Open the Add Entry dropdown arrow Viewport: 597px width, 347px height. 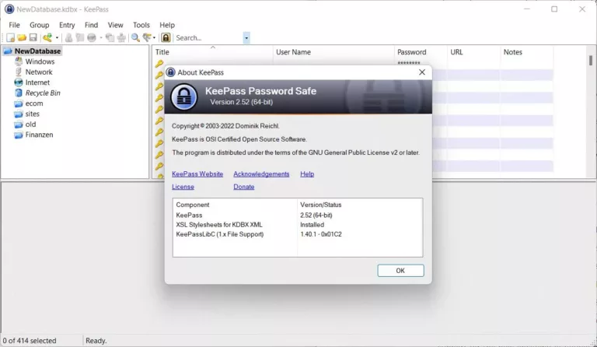[x=57, y=37]
